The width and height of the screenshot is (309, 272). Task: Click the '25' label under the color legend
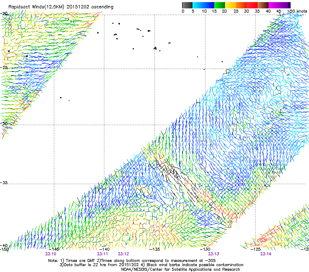pos(236,11)
